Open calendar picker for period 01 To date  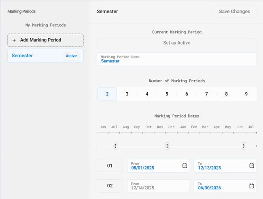pos(251,166)
